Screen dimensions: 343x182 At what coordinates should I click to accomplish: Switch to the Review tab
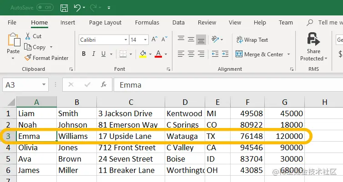click(x=207, y=23)
